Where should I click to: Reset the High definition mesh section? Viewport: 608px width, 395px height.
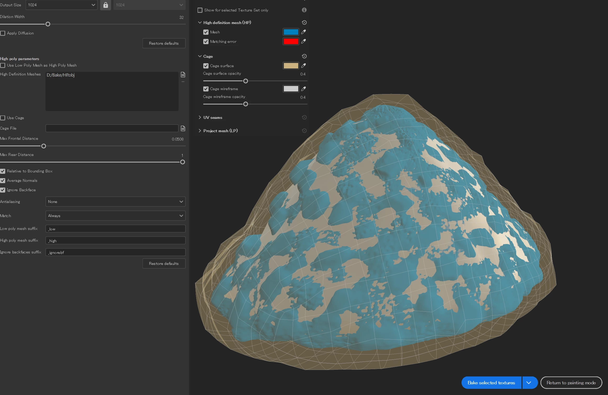(x=304, y=22)
